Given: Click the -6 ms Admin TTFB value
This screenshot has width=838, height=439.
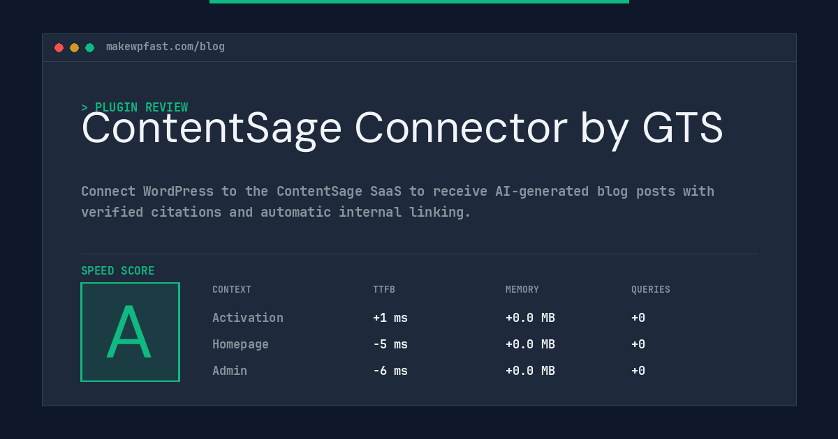Looking at the screenshot, I should (390, 371).
